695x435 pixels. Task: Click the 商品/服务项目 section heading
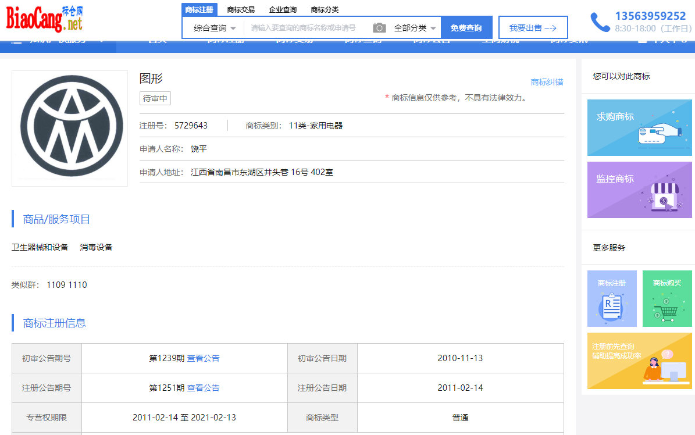coord(56,219)
